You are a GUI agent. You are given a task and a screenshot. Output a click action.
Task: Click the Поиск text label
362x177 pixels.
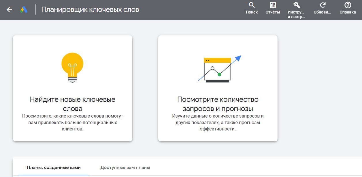click(252, 12)
